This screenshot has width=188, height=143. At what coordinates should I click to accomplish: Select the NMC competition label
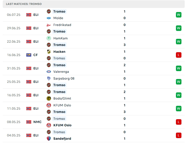tap(38, 122)
